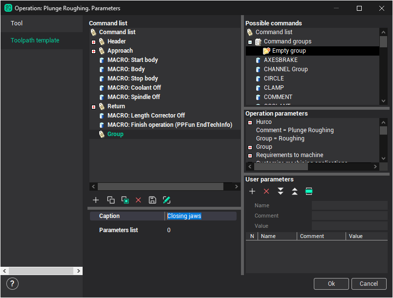Move user parameter up with double-up arrows
Screen dimensions: 393x298
pyautogui.click(x=295, y=192)
